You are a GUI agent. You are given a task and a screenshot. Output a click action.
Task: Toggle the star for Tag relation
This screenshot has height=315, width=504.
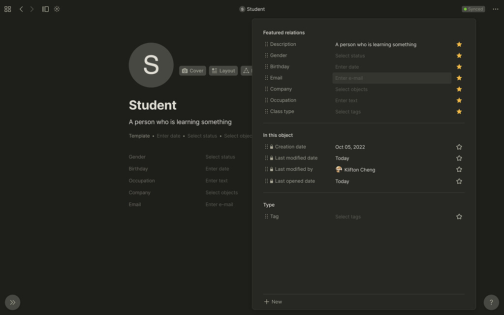click(459, 217)
